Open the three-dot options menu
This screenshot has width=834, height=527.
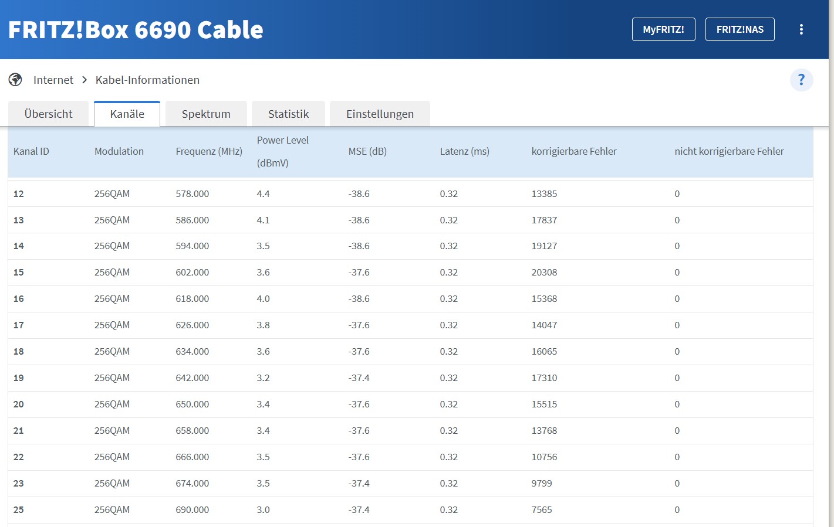[801, 29]
